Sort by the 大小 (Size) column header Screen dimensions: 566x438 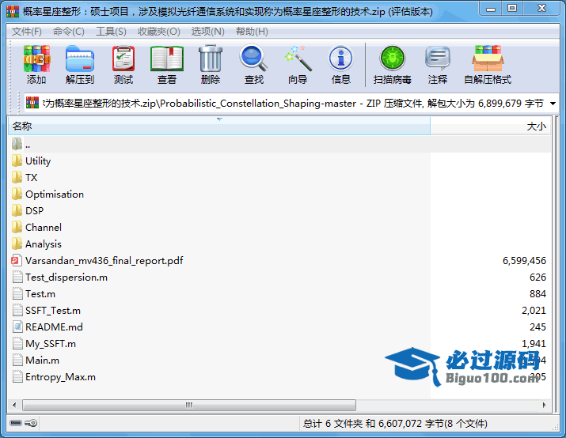tap(491, 126)
